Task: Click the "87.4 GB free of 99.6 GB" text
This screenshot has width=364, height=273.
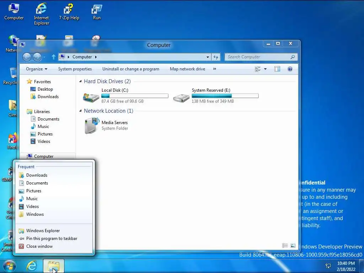Action: click(122, 101)
